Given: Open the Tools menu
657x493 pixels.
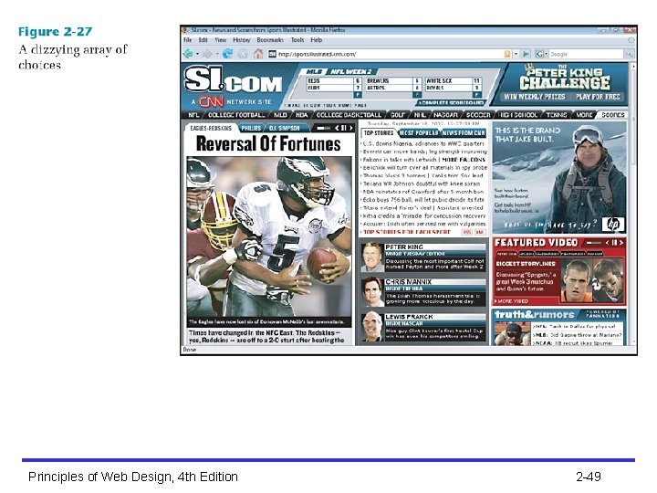Looking at the screenshot, I should [297, 40].
